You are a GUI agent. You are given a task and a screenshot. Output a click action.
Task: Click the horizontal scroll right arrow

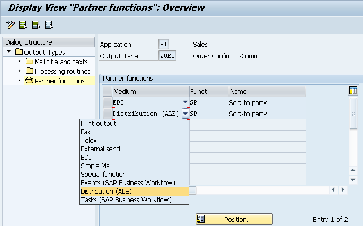point(343,190)
